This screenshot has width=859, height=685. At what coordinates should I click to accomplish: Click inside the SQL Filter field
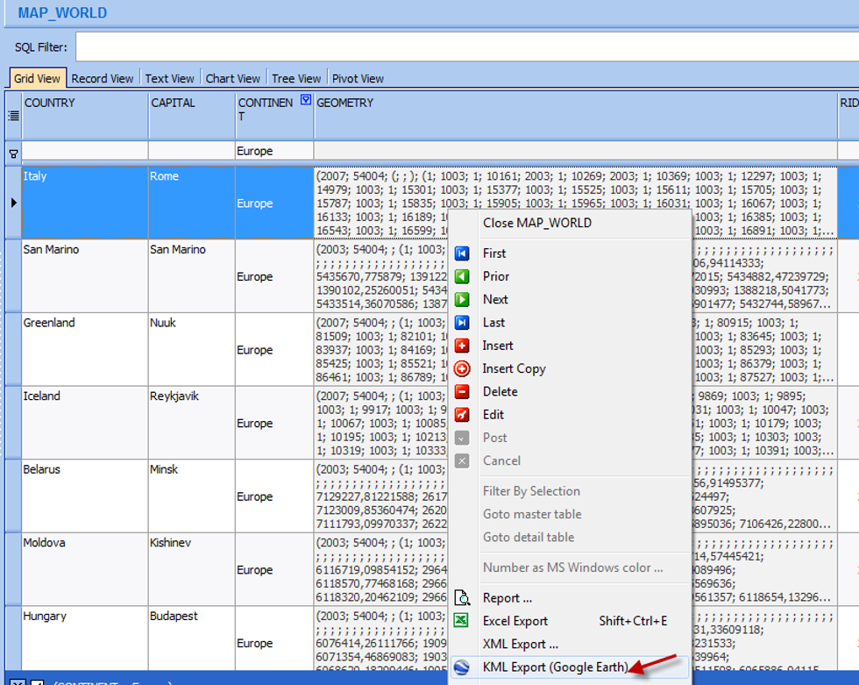pyautogui.click(x=465, y=46)
